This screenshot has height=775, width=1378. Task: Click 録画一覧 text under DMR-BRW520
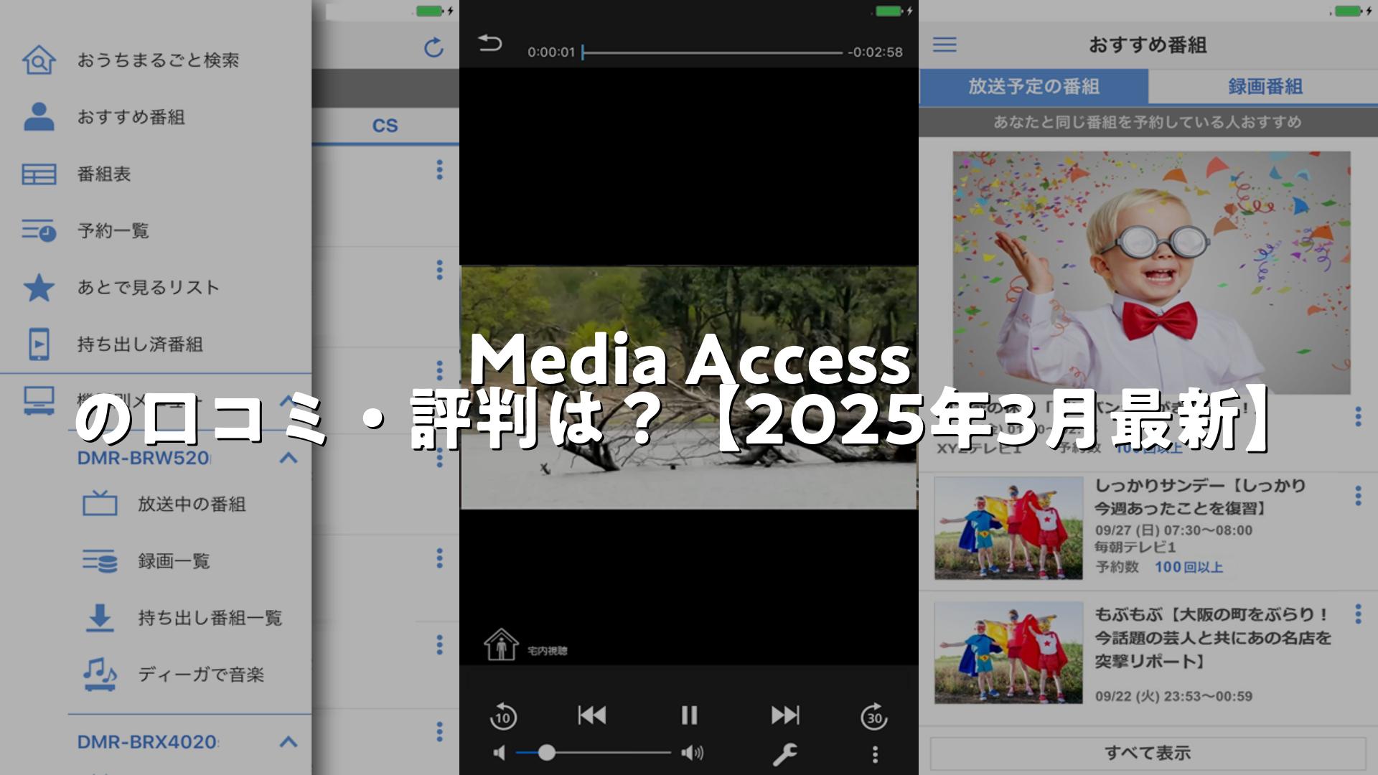click(174, 560)
